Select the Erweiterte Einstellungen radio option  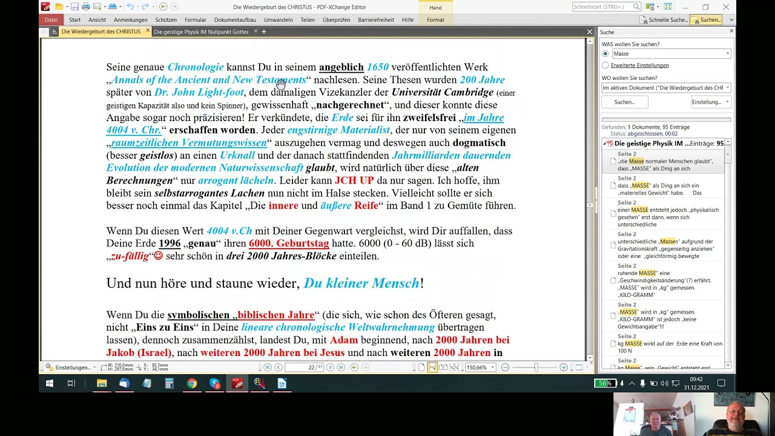[605, 65]
